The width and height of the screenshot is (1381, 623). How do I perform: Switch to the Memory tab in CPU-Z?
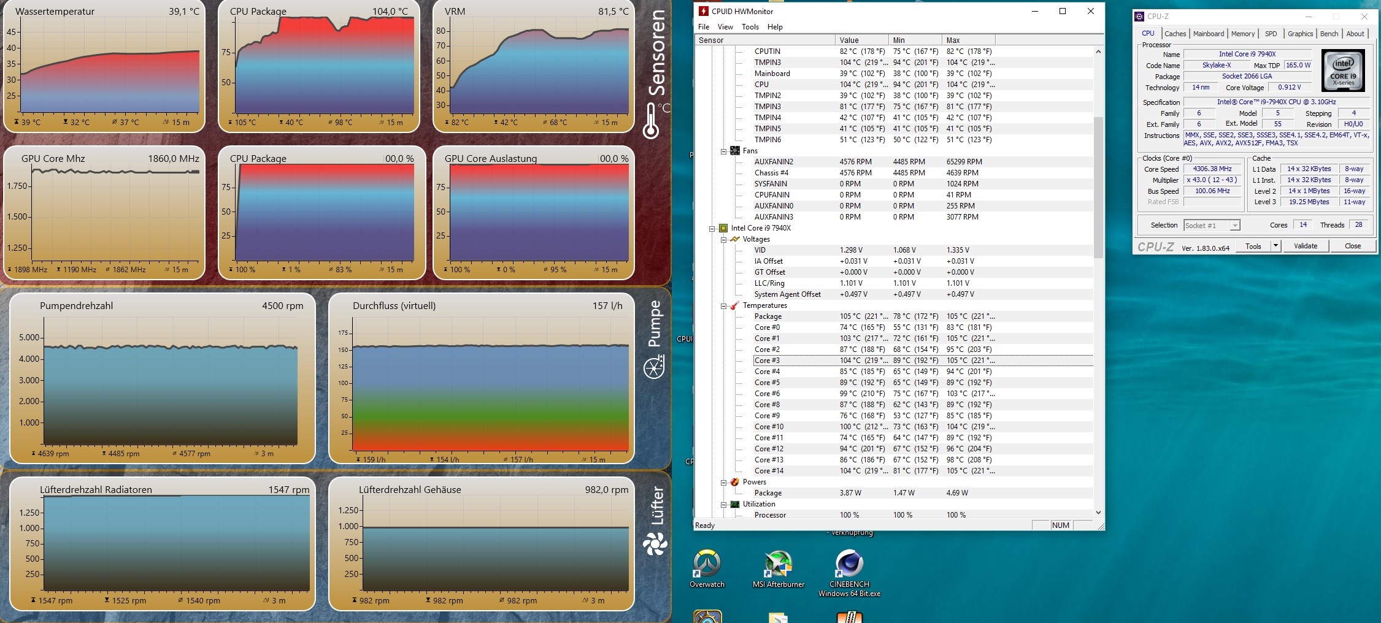point(1242,34)
